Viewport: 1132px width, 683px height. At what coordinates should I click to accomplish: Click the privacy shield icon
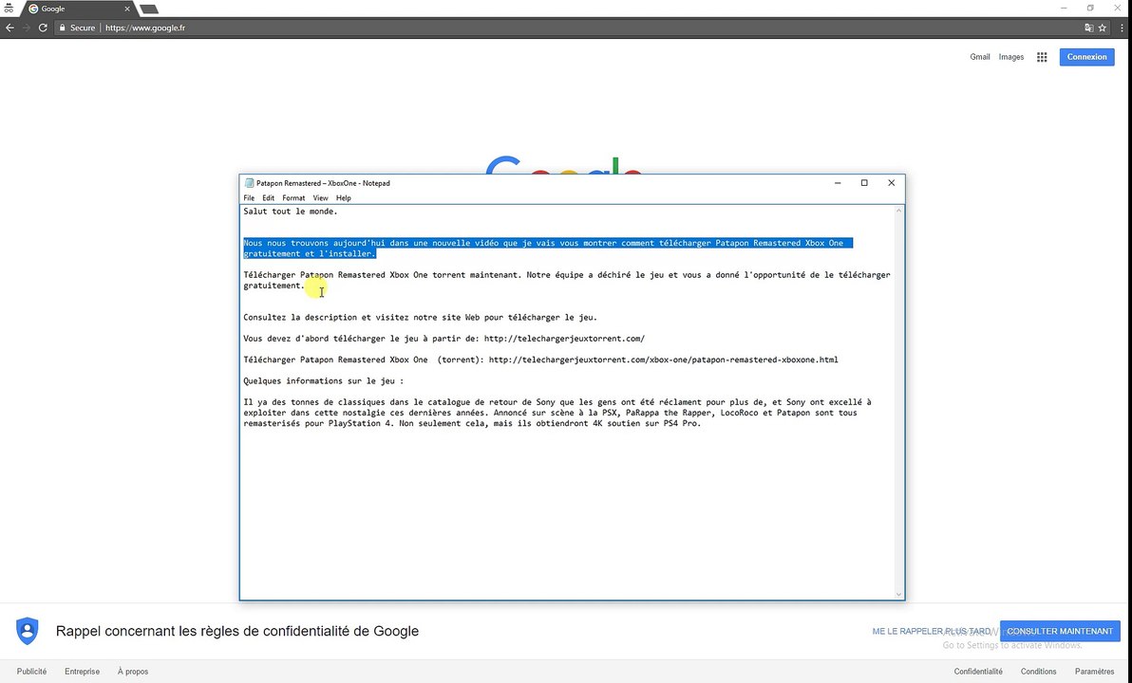pos(28,631)
